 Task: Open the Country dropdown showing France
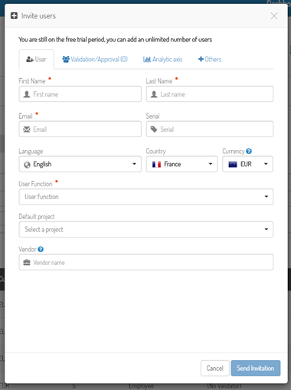[181, 164]
